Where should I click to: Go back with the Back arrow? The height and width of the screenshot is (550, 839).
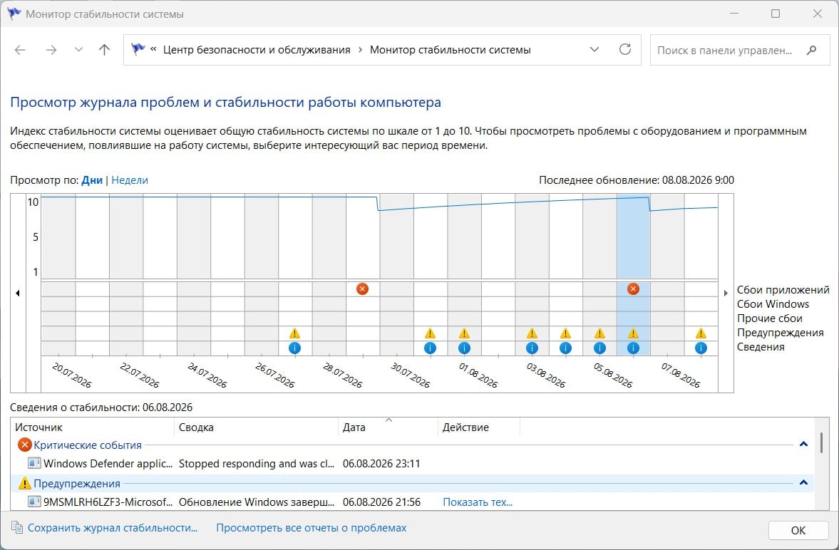pos(20,50)
